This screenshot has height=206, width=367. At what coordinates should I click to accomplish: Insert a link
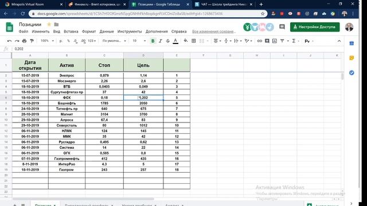coord(260,41)
